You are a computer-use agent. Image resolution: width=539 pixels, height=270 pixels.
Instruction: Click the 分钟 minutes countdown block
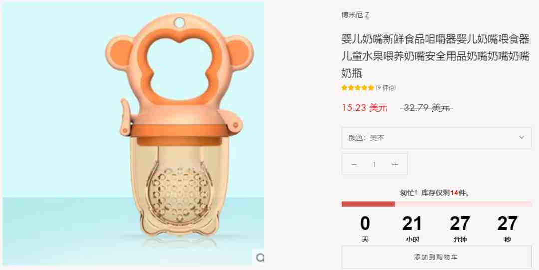point(460,229)
